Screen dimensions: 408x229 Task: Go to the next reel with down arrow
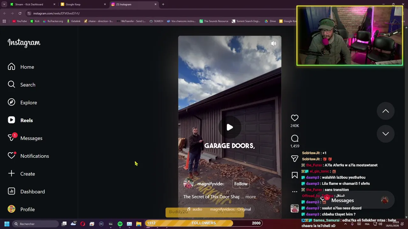(x=386, y=134)
